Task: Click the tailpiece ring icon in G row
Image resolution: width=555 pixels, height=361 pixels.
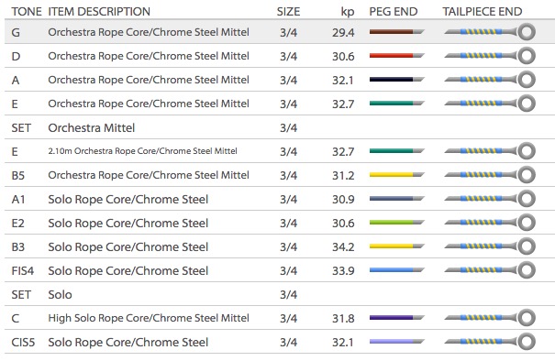Action: (x=526, y=32)
